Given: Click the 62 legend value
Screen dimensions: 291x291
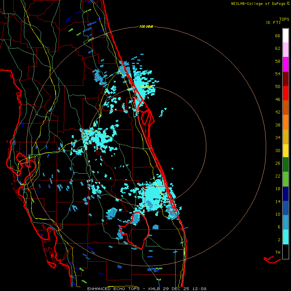Looking at the screenshot, I should pyautogui.click(x=278, y=48).
